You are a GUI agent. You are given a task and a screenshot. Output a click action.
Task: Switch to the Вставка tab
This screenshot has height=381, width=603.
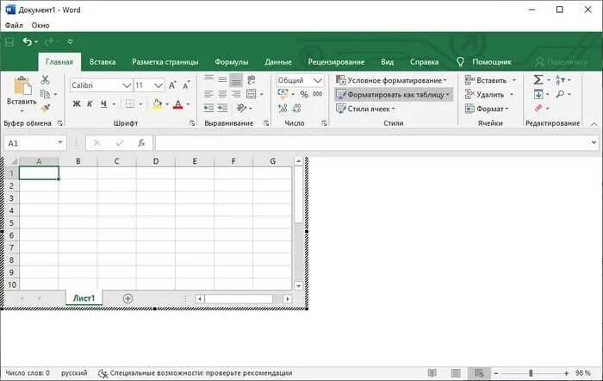[x=103, y=62]
